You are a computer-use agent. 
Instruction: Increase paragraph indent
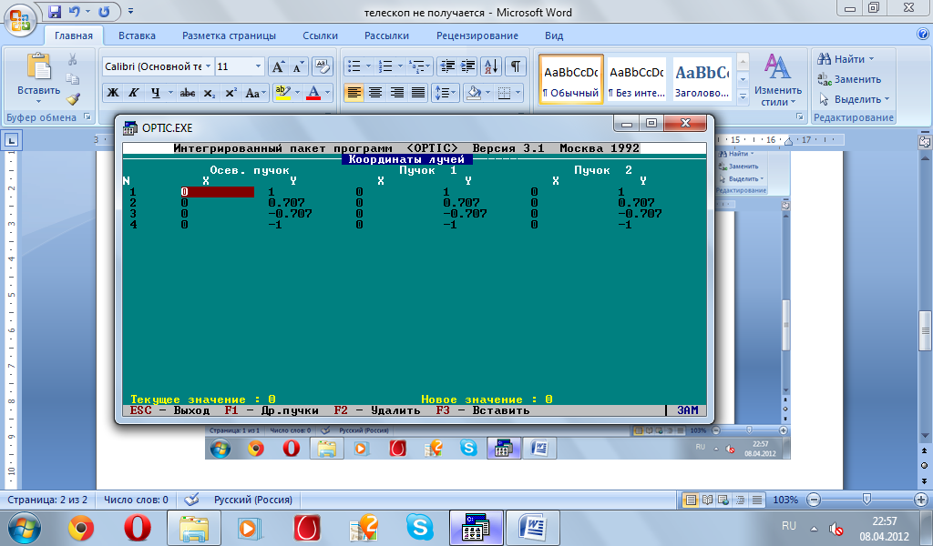467,66
